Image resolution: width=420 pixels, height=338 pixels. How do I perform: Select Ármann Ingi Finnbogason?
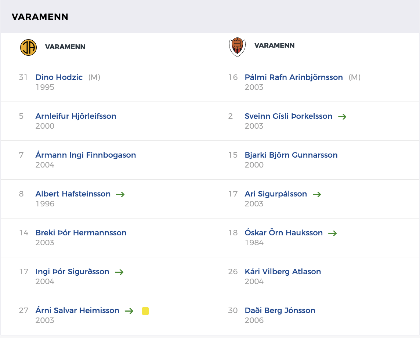[86, 155]
